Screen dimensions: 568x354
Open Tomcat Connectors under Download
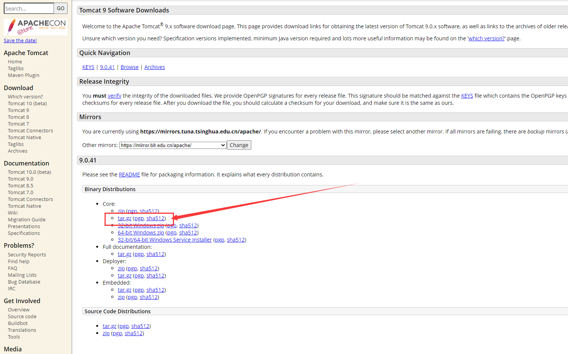coord(30,130)
